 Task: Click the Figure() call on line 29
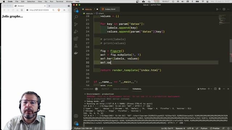[117, 51]
